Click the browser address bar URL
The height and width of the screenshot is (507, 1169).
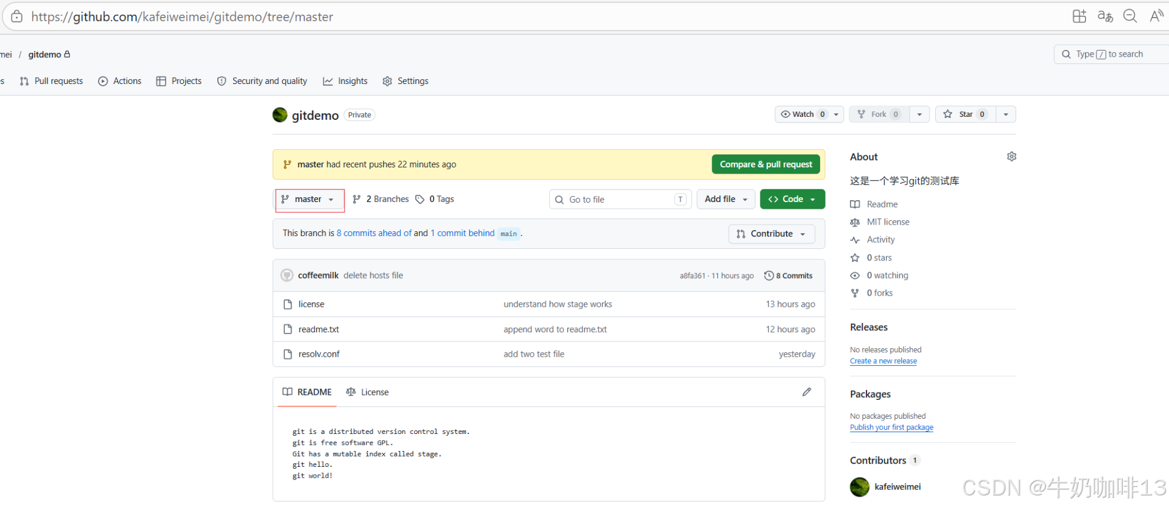[x=182, y=17]
